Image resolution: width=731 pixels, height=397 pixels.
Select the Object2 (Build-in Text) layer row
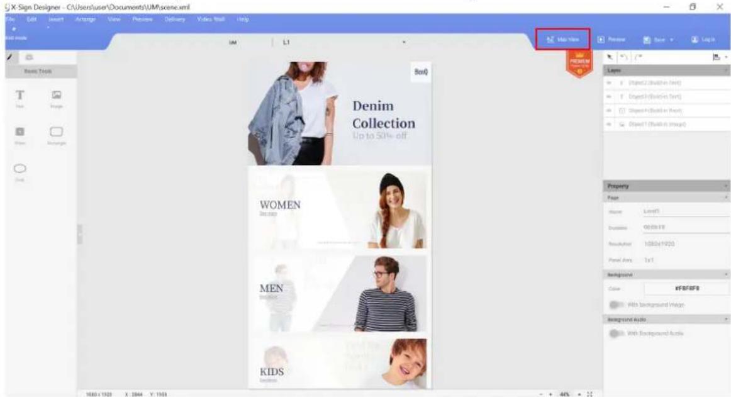[667, 83]
